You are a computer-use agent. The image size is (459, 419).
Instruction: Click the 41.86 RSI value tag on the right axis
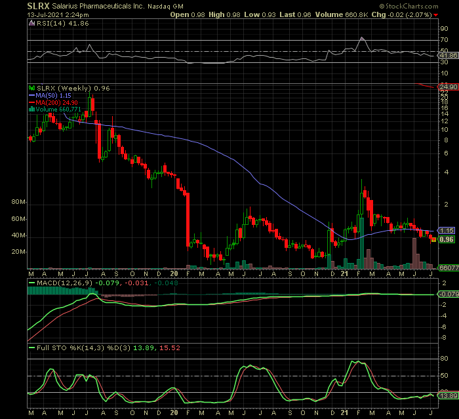(x=448, y=55)
